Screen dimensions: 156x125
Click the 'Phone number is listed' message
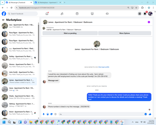pos(69,107)
